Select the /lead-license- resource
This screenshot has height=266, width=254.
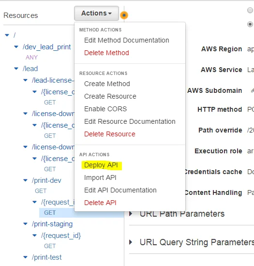pos(53,80)
